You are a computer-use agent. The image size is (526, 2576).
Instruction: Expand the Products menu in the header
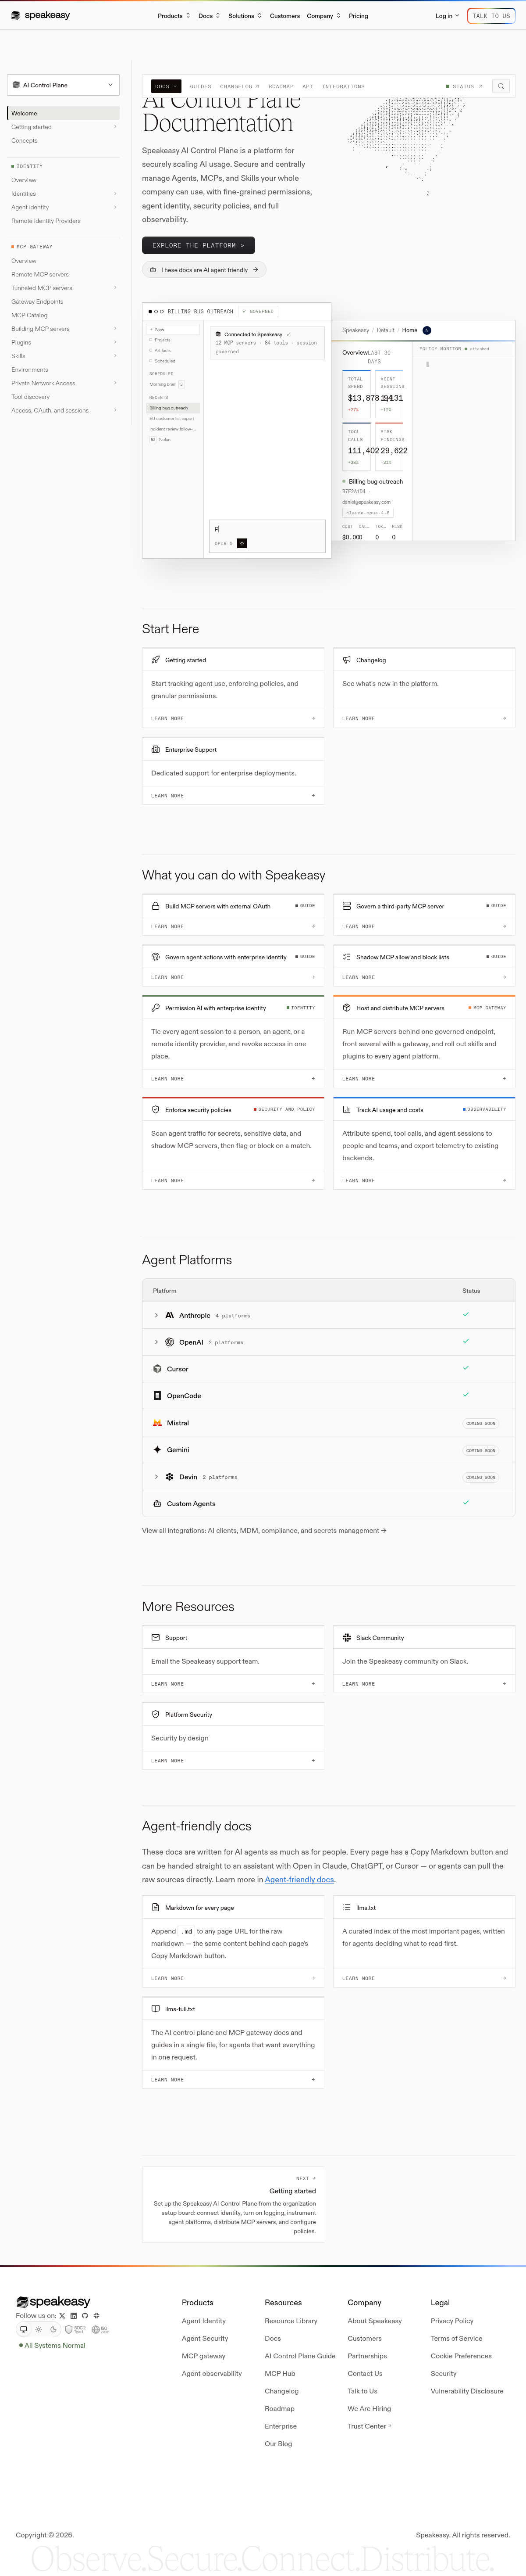174,16
